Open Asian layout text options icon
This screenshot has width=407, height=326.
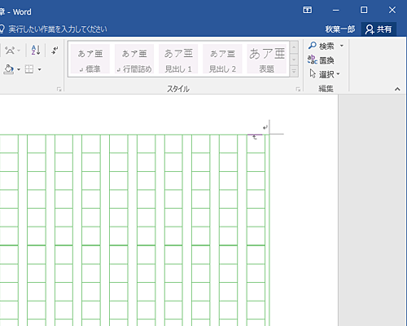point(10,51)
